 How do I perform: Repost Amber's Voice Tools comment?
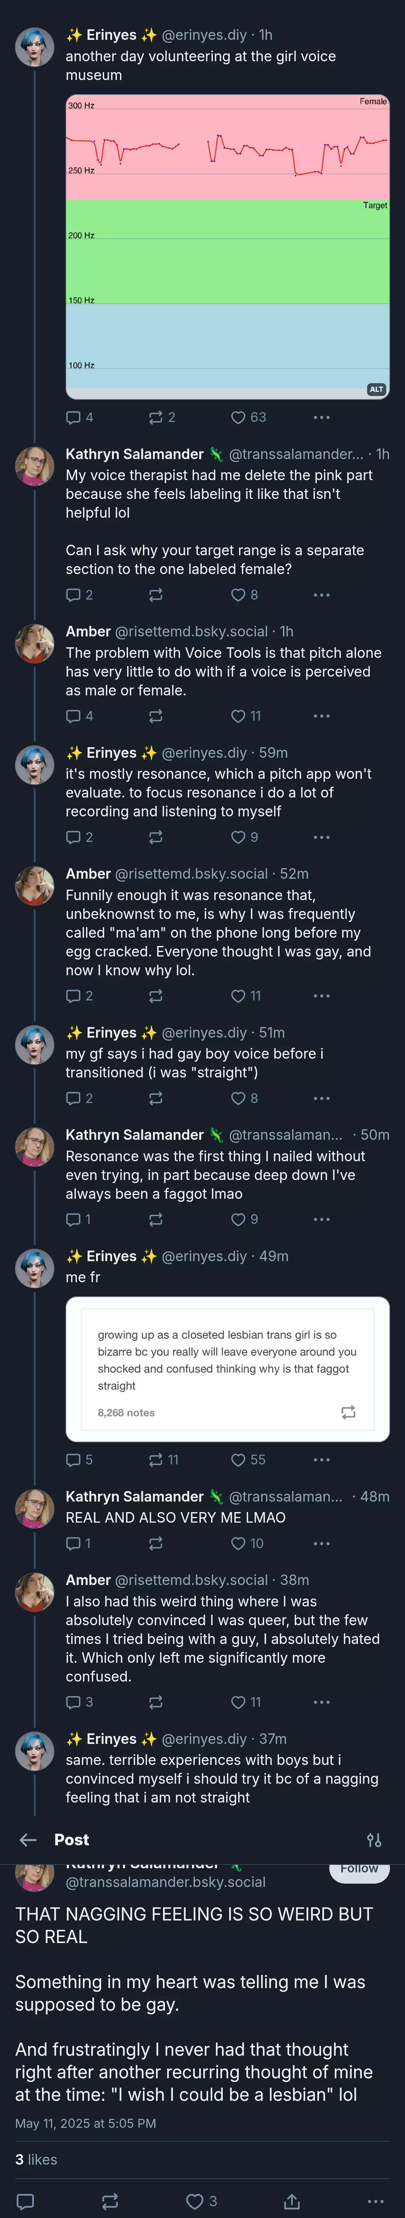click(x=156, y=716)
